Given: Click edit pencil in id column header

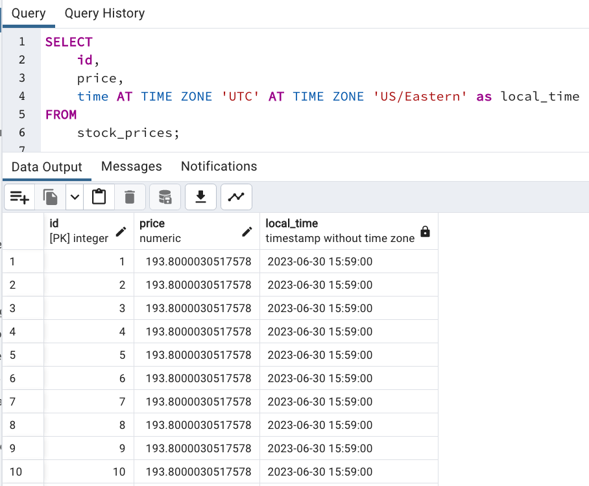Looking at the screenshot, I should (x=121, y=232).
